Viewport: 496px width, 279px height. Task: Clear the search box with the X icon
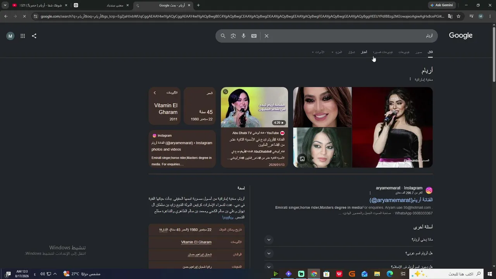267,36
